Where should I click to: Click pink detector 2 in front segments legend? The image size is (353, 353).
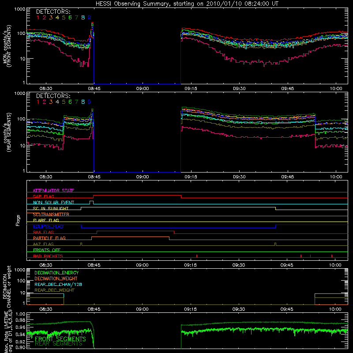45,18
